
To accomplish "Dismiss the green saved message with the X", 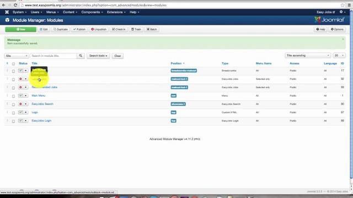I will (343, 39).
